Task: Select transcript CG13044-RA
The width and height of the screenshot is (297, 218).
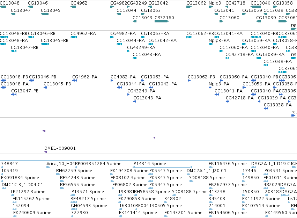Action: click(131, 41)
